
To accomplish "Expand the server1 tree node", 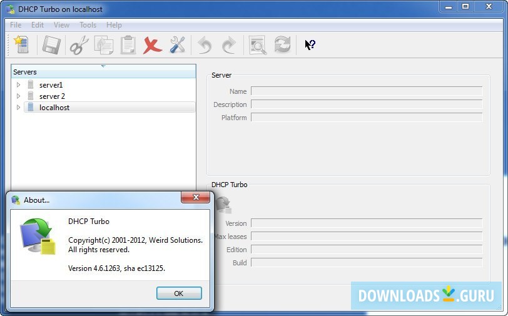I will tap(19, 84).
